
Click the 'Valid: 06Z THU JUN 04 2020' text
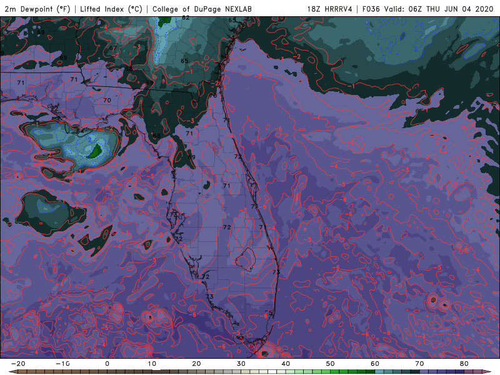tap(439, 9)
